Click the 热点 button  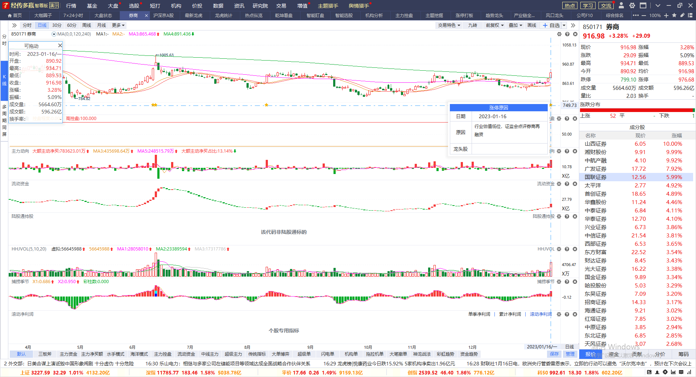(x=569, y=5)
